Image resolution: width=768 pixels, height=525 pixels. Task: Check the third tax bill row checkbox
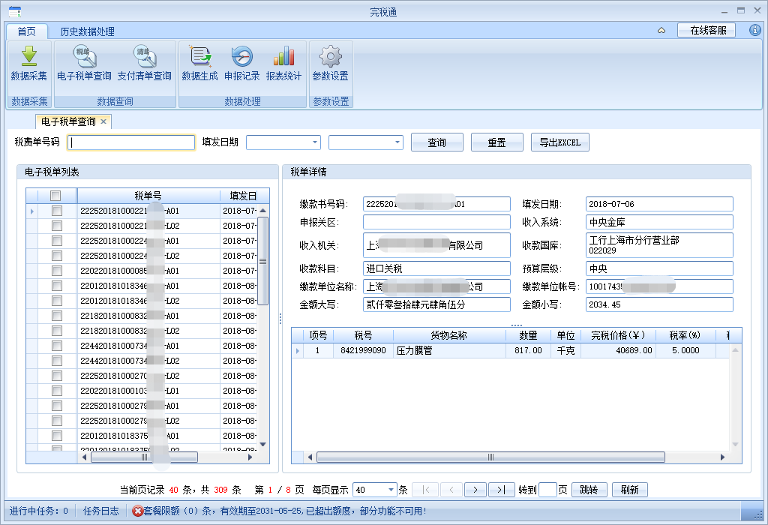click(56, 241)
